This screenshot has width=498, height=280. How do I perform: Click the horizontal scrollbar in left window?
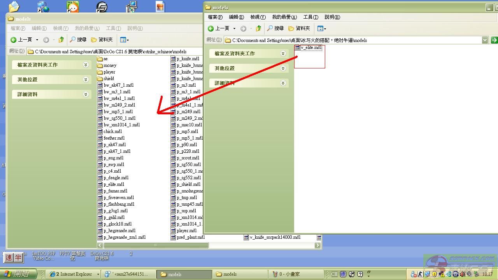tap(156, 245)
